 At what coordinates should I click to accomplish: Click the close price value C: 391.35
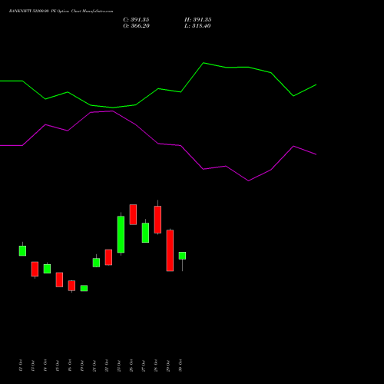136,20
